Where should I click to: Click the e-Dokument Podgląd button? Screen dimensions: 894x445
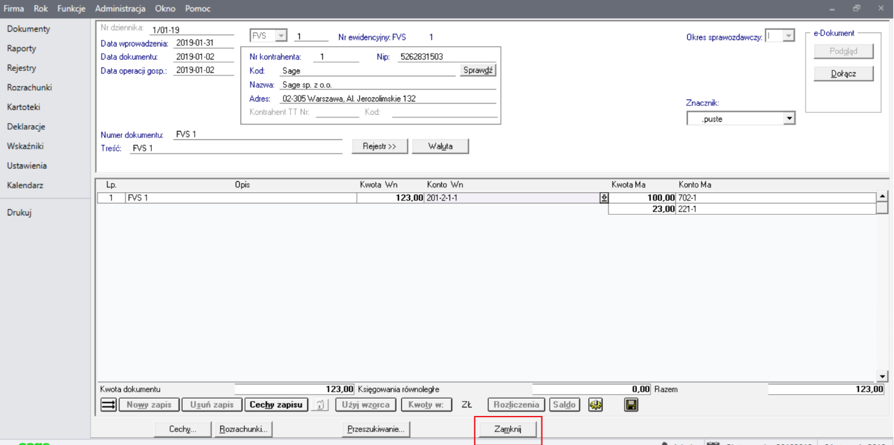click(844, 52)
